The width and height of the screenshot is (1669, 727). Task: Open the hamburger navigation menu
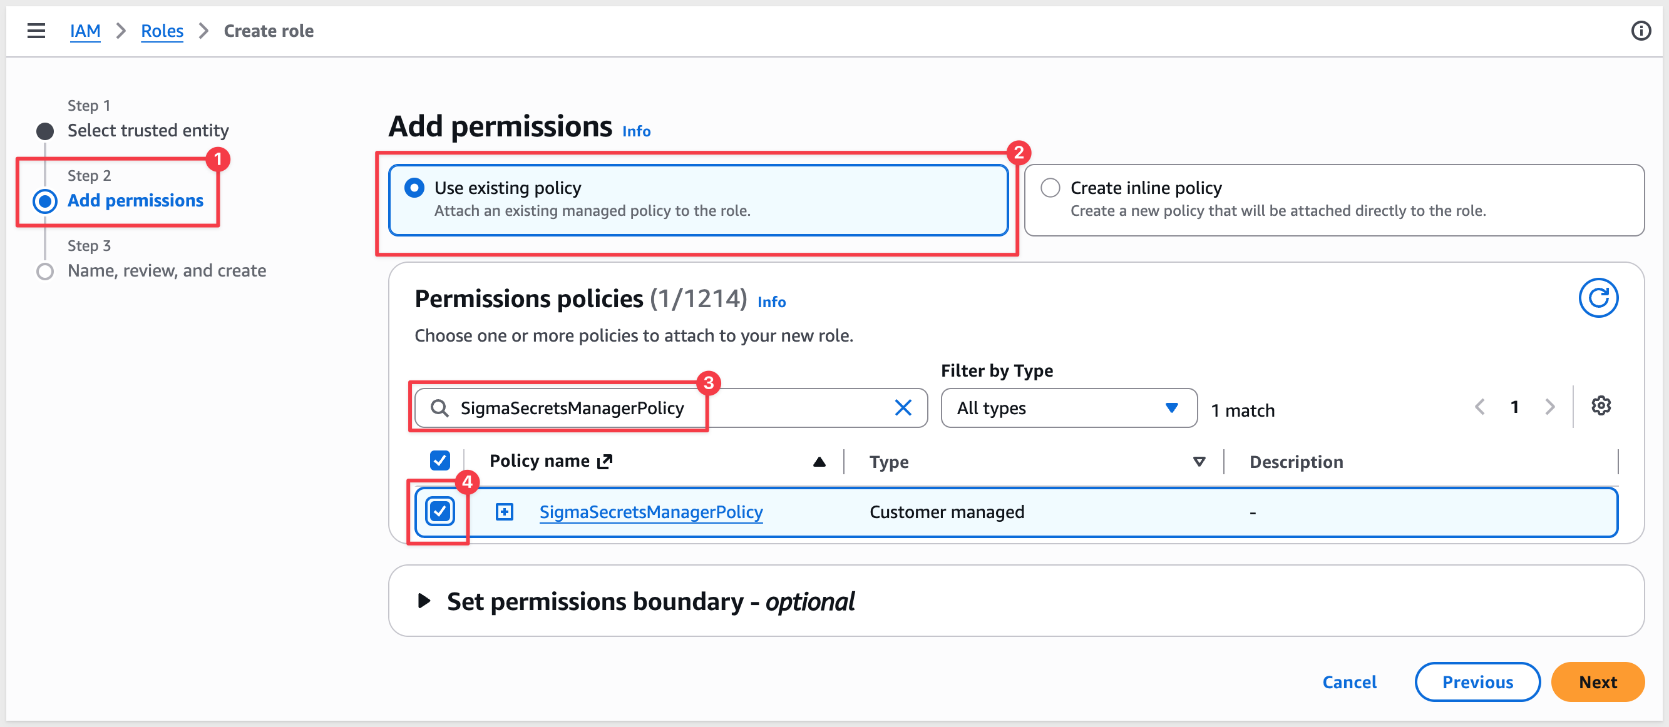coord(36,31)
